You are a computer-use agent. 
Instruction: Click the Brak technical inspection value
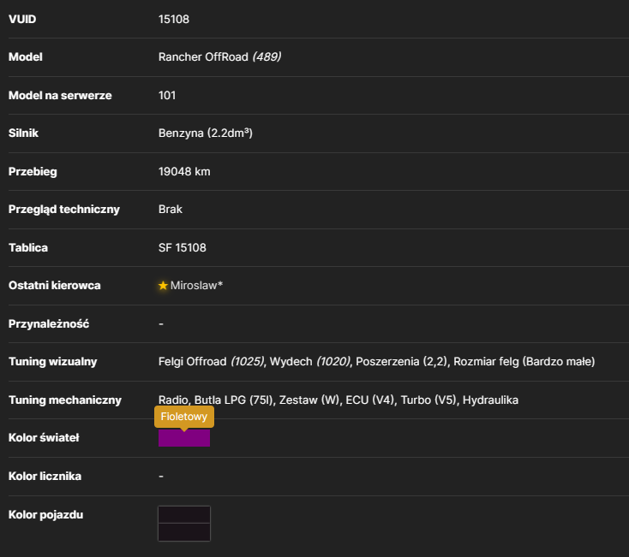(x=170, y=210)
